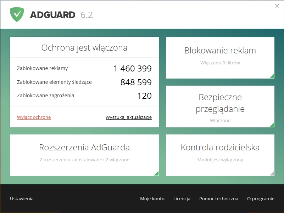The image size is (284, 213).
Task: Click the Włączone status under Bezpieczne przeglądanie
Action: coord(220,120)
